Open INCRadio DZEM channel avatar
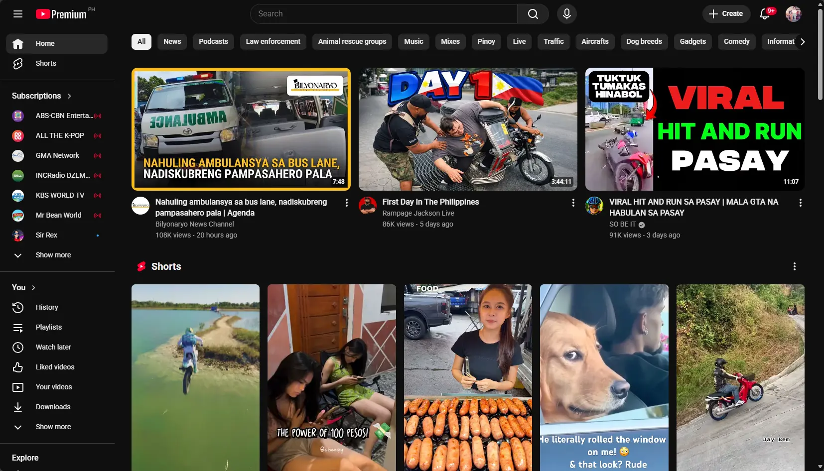This screenshot has width=824, height=471. pos(18,175)
